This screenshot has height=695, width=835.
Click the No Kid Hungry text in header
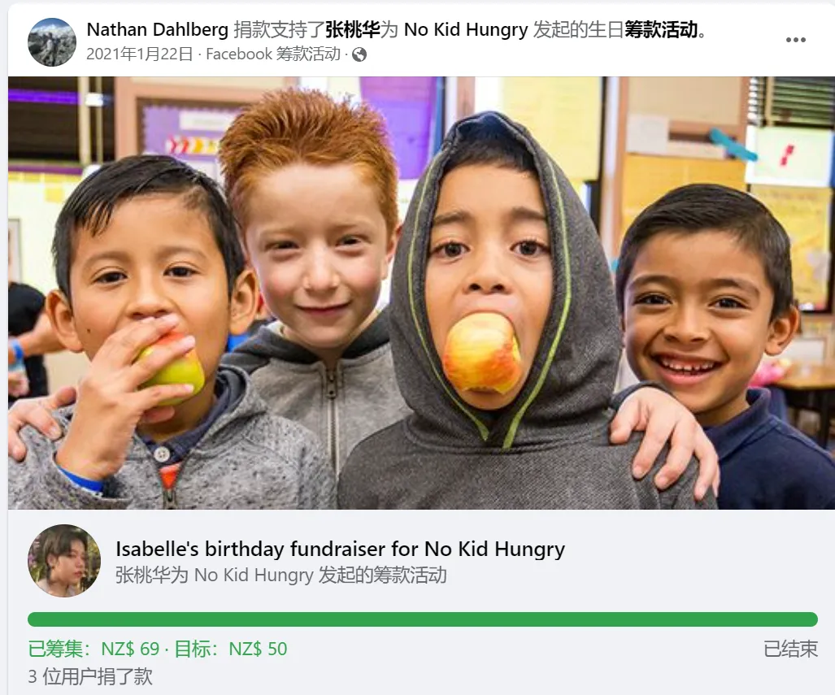(466, 29)
